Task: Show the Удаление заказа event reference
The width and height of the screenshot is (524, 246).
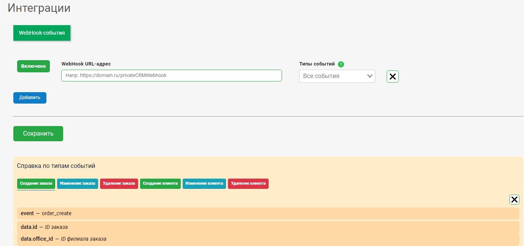Action: coord(119,184)
